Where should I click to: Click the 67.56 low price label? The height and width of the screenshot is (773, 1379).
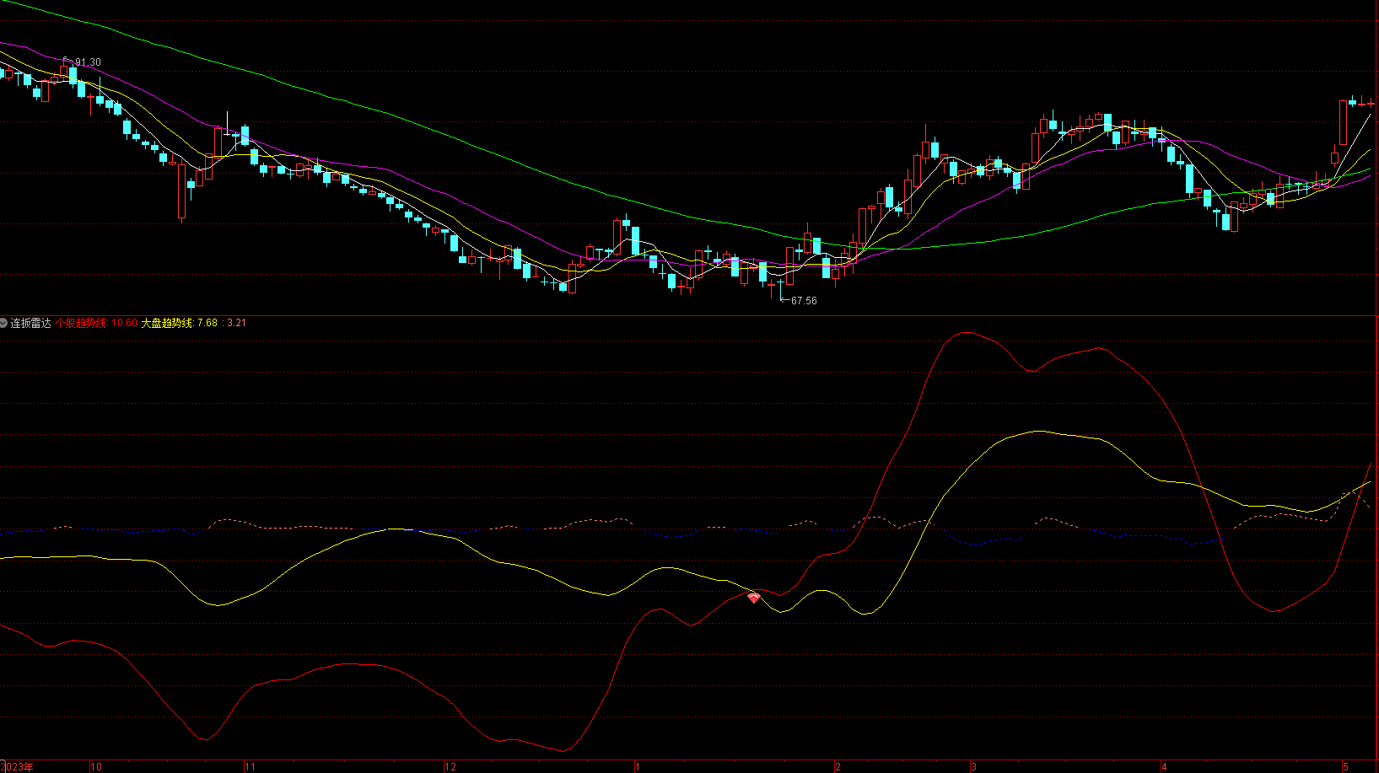pos(804,301)
